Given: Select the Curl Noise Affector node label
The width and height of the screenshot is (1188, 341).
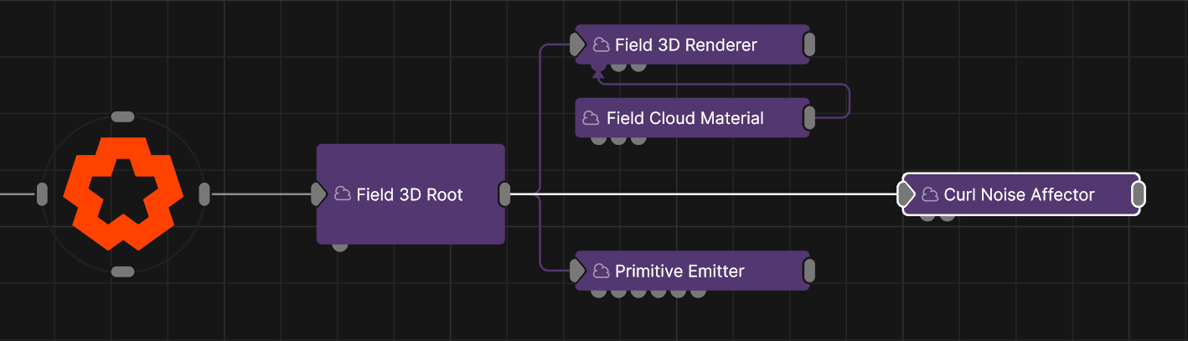Looking at the screenshot, I should pyautogui.click(x=1019, y=195).
